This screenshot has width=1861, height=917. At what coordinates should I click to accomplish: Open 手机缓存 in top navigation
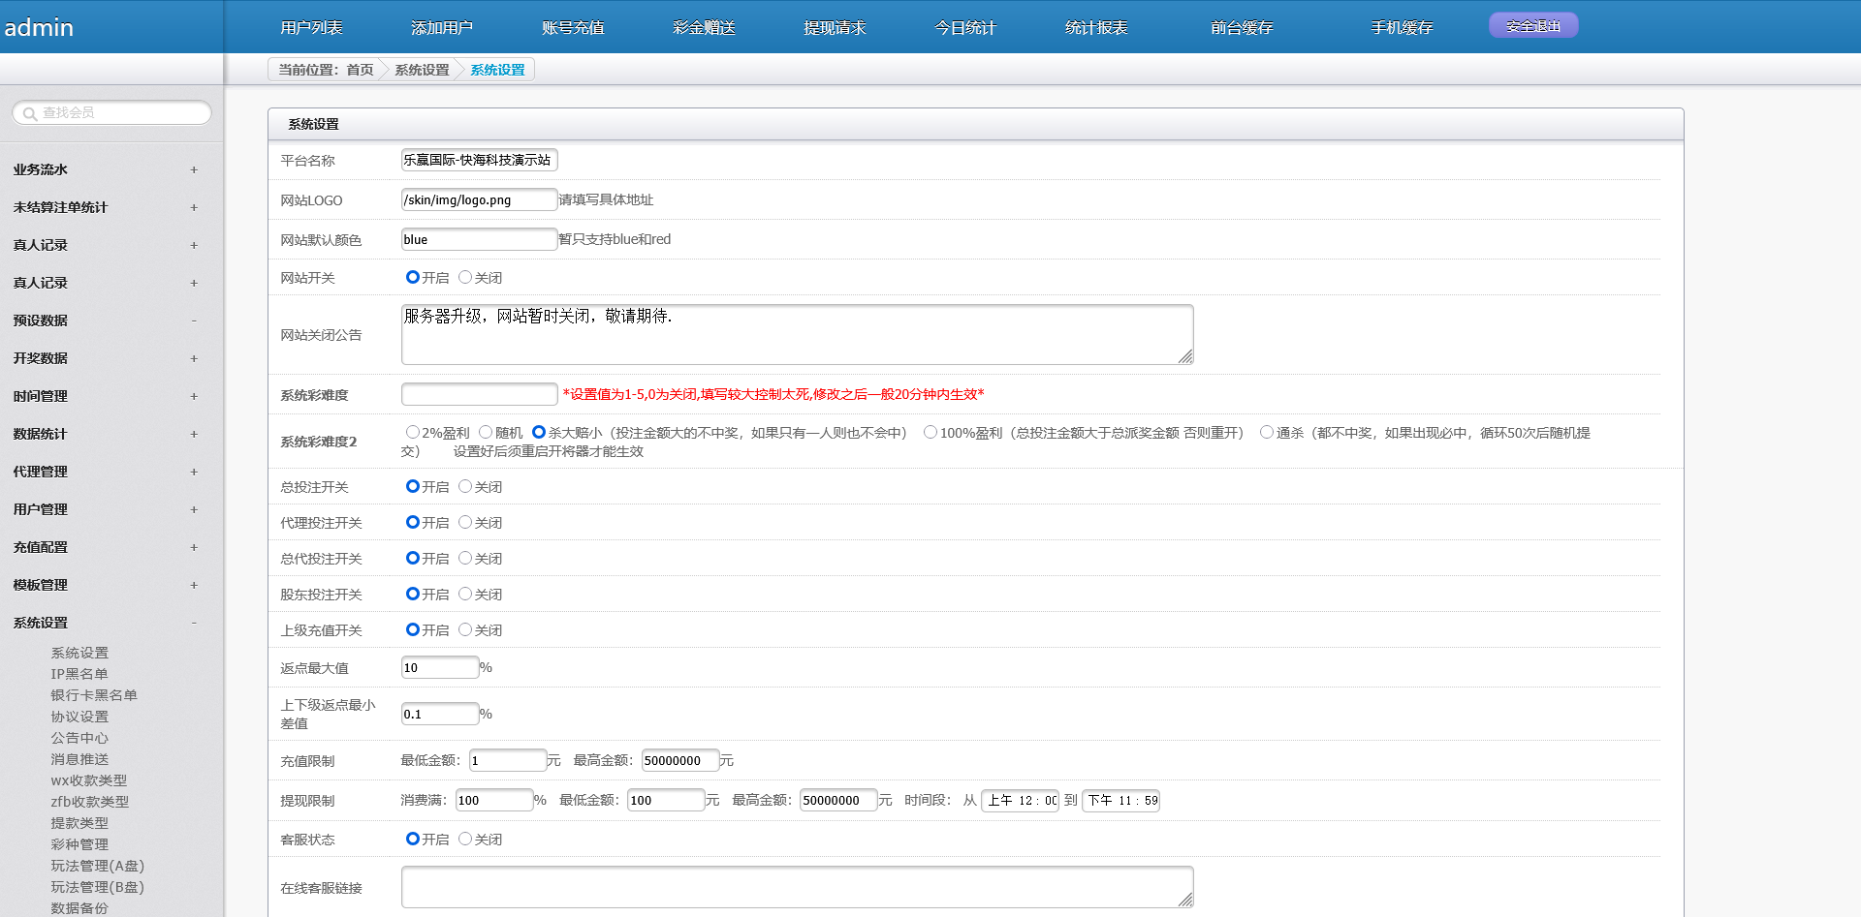(1402, 27)
